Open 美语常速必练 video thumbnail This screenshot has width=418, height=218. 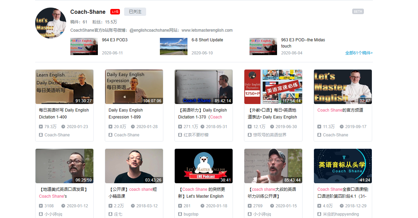(x=273, y=87)
